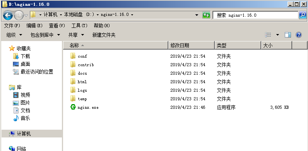The width and height of the screenshot is (308, 151).
Task: Sort by 修改日期 column header
Action: click(191, 45)
